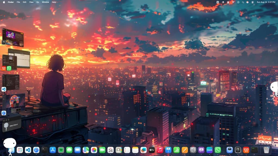
Task: Open WhatsApp from the Dock
Action: pyautogui.click(x=218, y=150)
